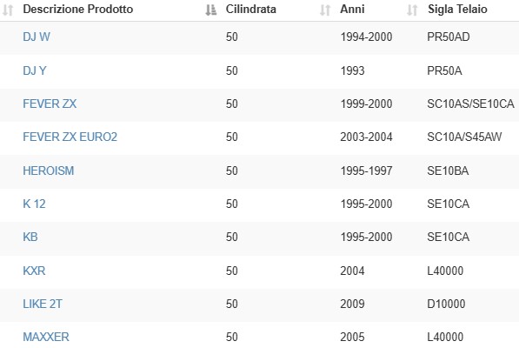Select the 2003-2004 years cell
Image resolution: width=519 pixels, height=348 pixels.
click(366, 137)
